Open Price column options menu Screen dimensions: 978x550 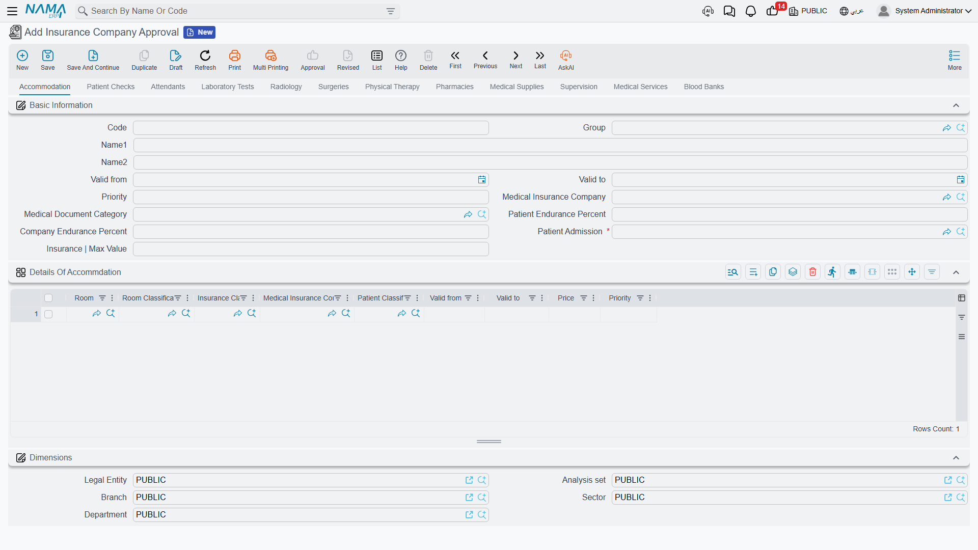(x=593, y=298)
